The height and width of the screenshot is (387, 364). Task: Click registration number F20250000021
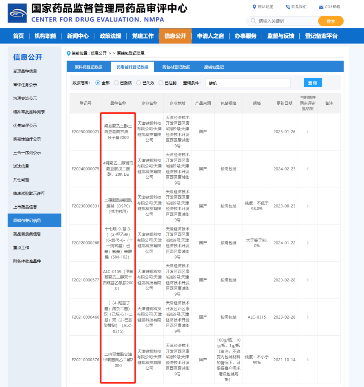point(85,132)
